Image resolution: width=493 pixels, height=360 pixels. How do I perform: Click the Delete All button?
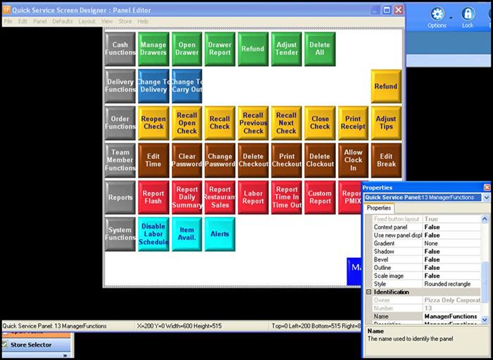point(320,49)
